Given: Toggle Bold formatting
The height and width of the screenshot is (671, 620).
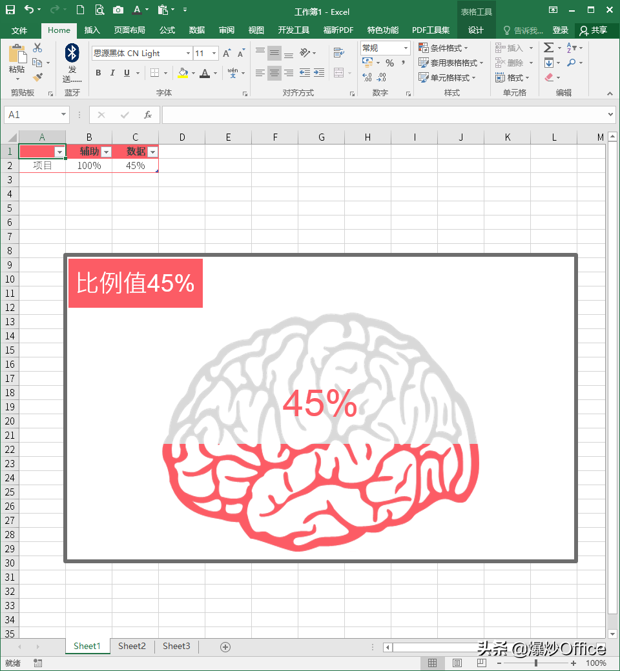Looking at the screenshot, I should pos(98,73).
